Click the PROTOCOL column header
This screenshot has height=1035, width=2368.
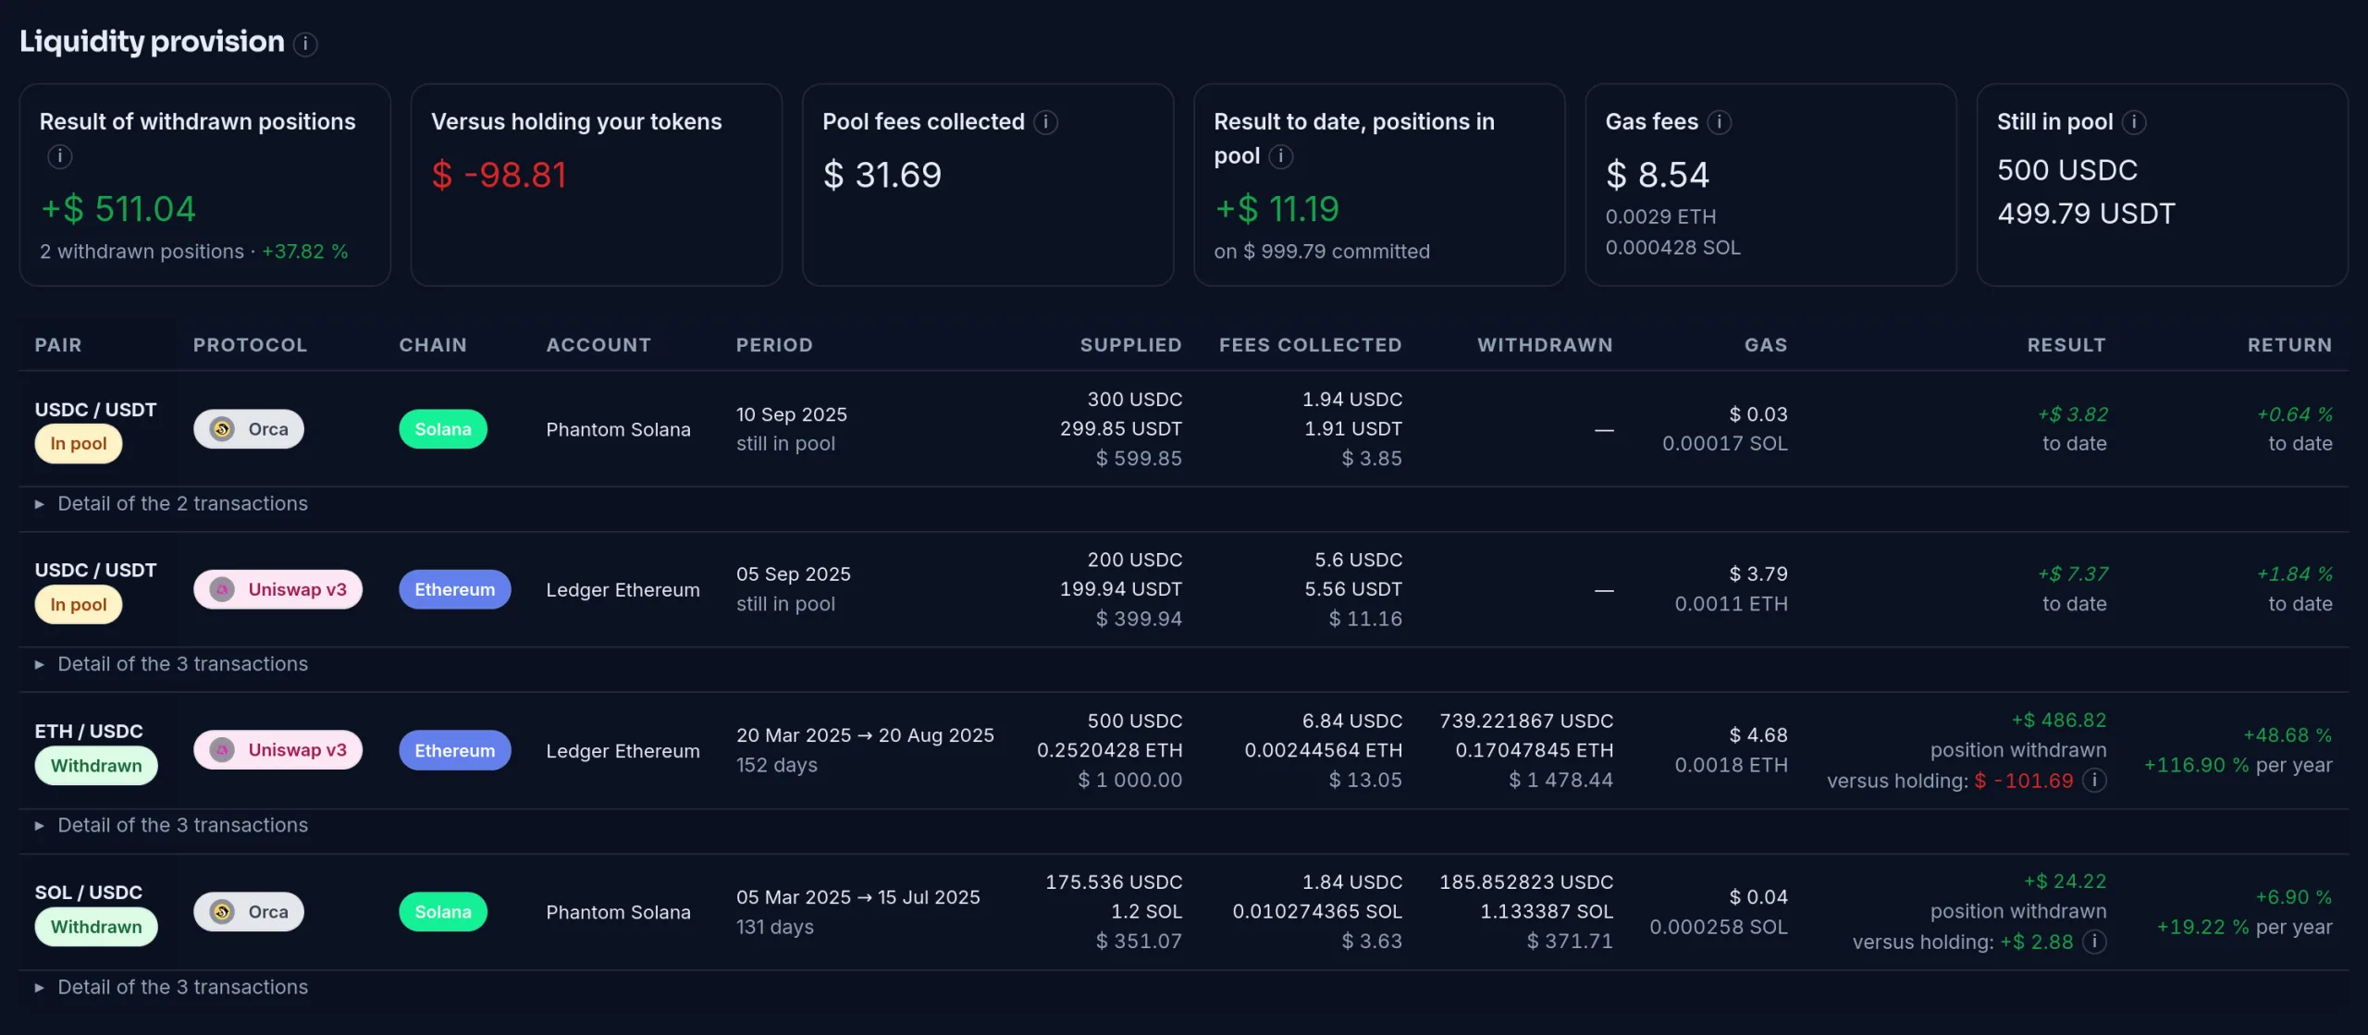click(250, 345)
